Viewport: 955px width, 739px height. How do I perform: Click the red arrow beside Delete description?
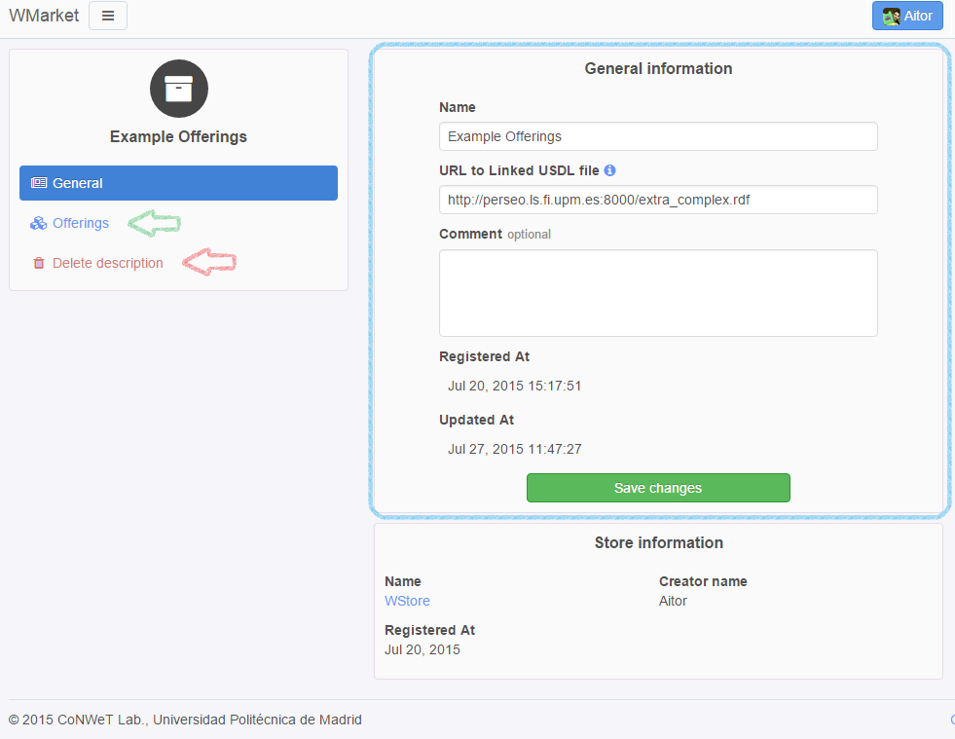[x=209, y=262]
